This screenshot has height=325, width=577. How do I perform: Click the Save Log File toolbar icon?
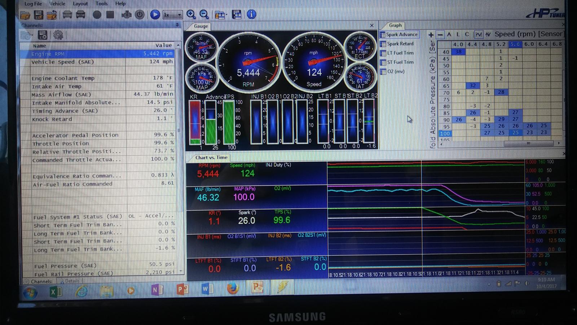click(x=39, y=15)
